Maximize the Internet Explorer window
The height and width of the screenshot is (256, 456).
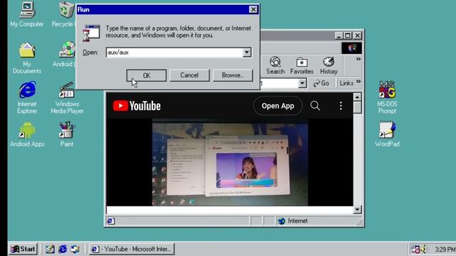348,36
